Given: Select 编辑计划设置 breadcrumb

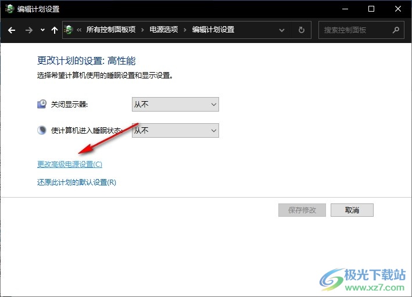Looking at the screenshot, I should (213, 30).
